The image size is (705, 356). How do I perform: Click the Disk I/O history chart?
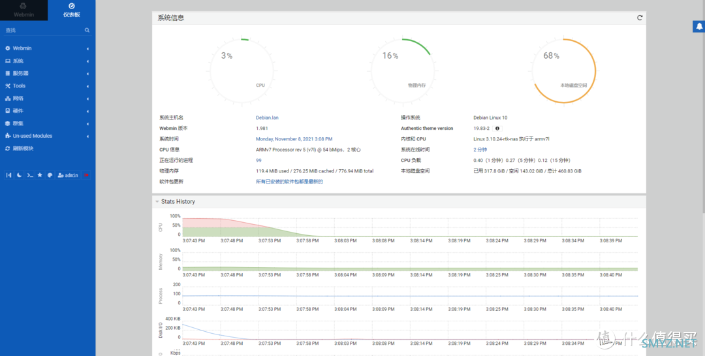point(409,329)
